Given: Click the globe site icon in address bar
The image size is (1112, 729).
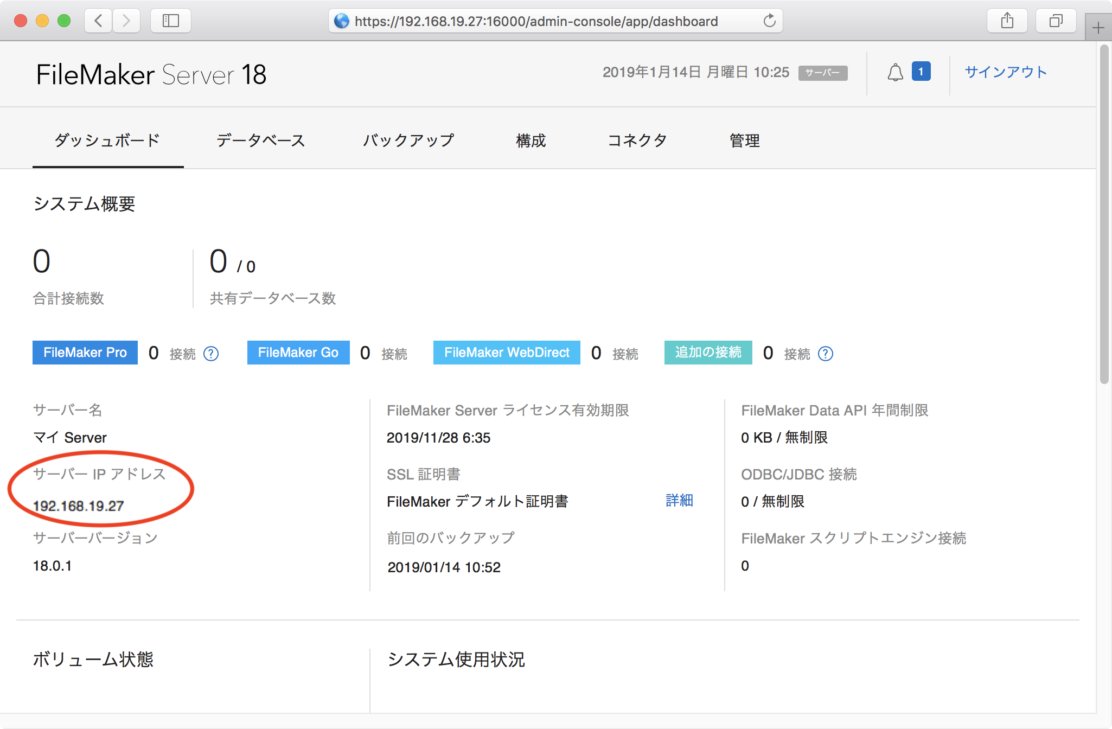Looking at the screenshot, I should 342,21.
